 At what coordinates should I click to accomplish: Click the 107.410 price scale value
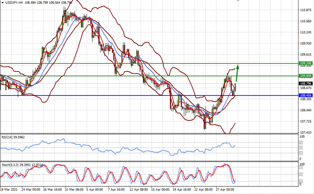point(306,133)
